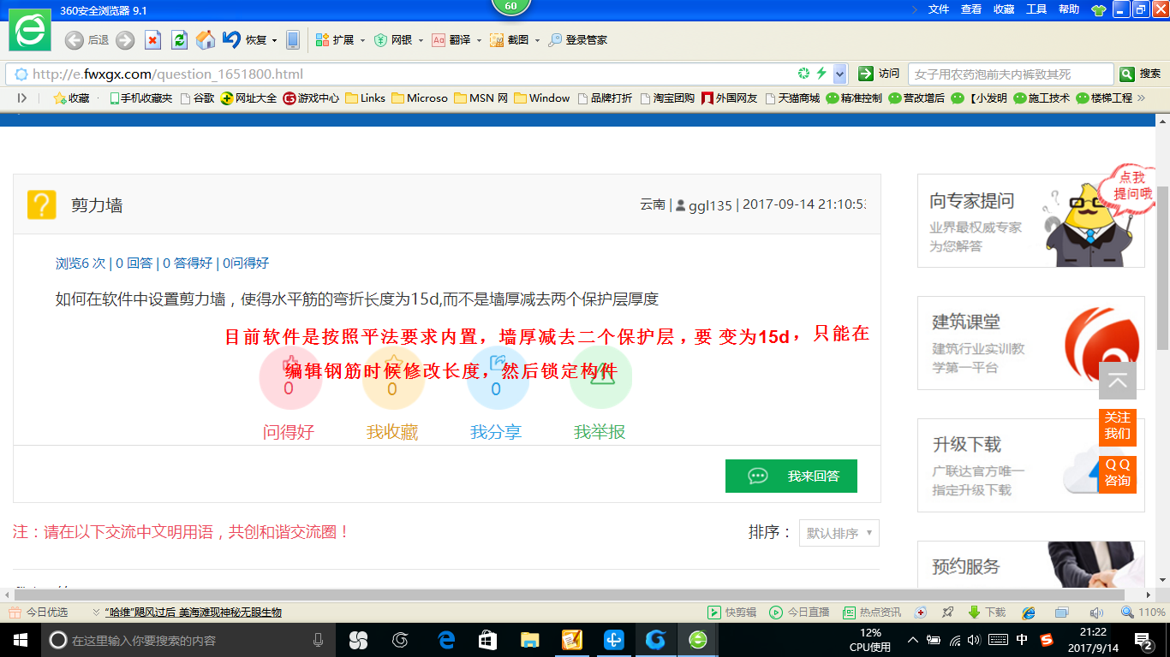Viewport: 1170px width, 657px height.
Task: Click the orange QQ咨询 button
Action: [1118, 473]
